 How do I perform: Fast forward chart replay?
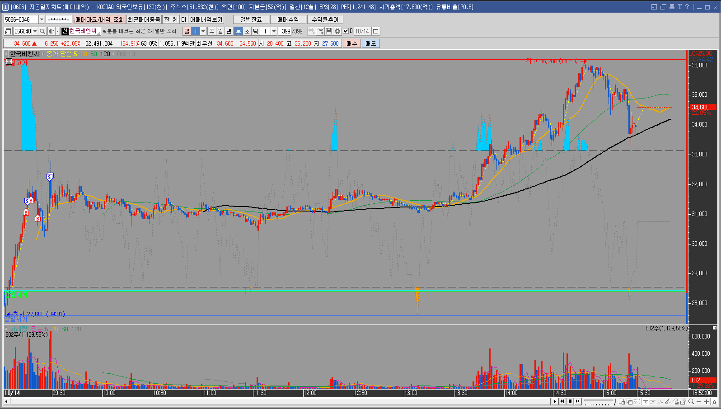[x=578, y=401]
